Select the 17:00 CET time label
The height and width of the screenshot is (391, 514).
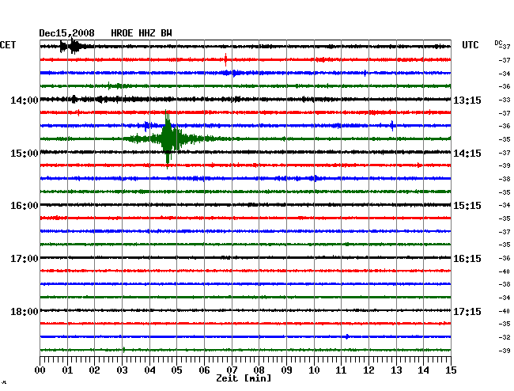25,259
